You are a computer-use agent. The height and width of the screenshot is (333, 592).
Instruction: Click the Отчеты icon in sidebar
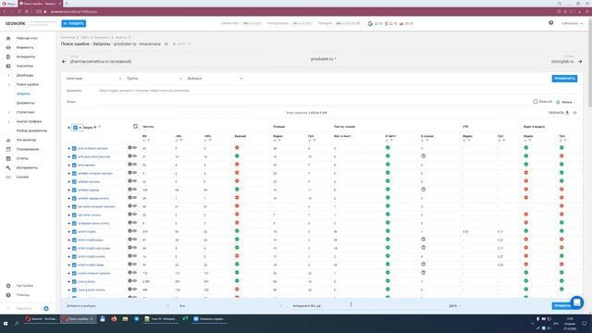(8, 158)
